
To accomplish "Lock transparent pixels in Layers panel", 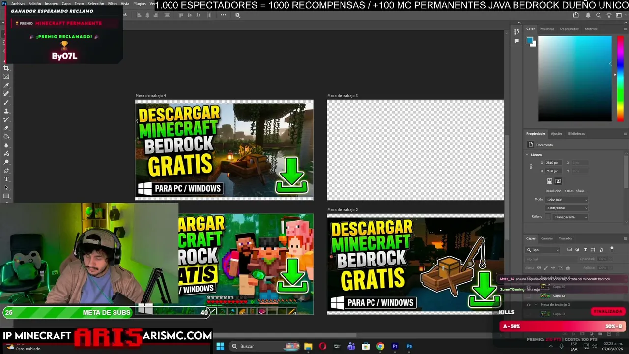I will click(x=539, y=268).
